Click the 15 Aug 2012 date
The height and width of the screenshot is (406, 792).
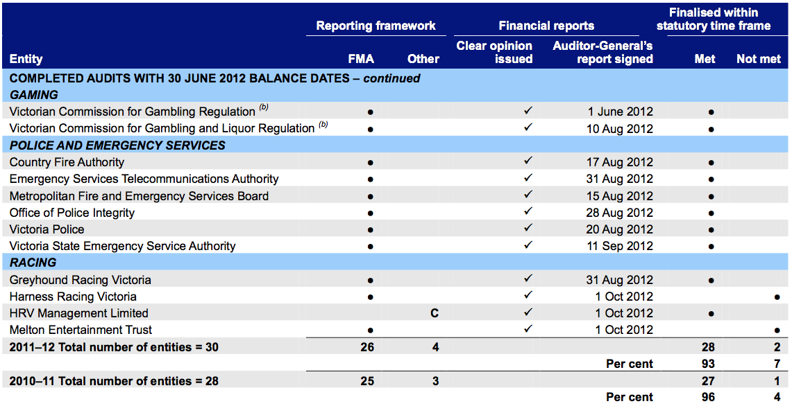tap(620, 196)
